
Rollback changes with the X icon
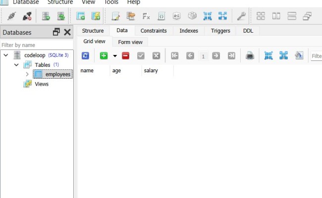click(156, 55)
